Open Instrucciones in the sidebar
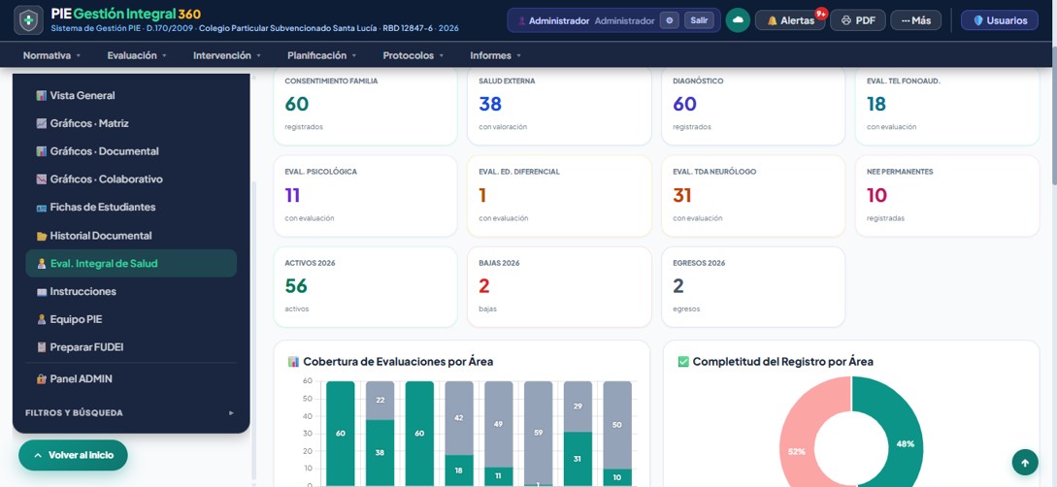This screenshot has height=487, width=1057. (x=131, y=292)
